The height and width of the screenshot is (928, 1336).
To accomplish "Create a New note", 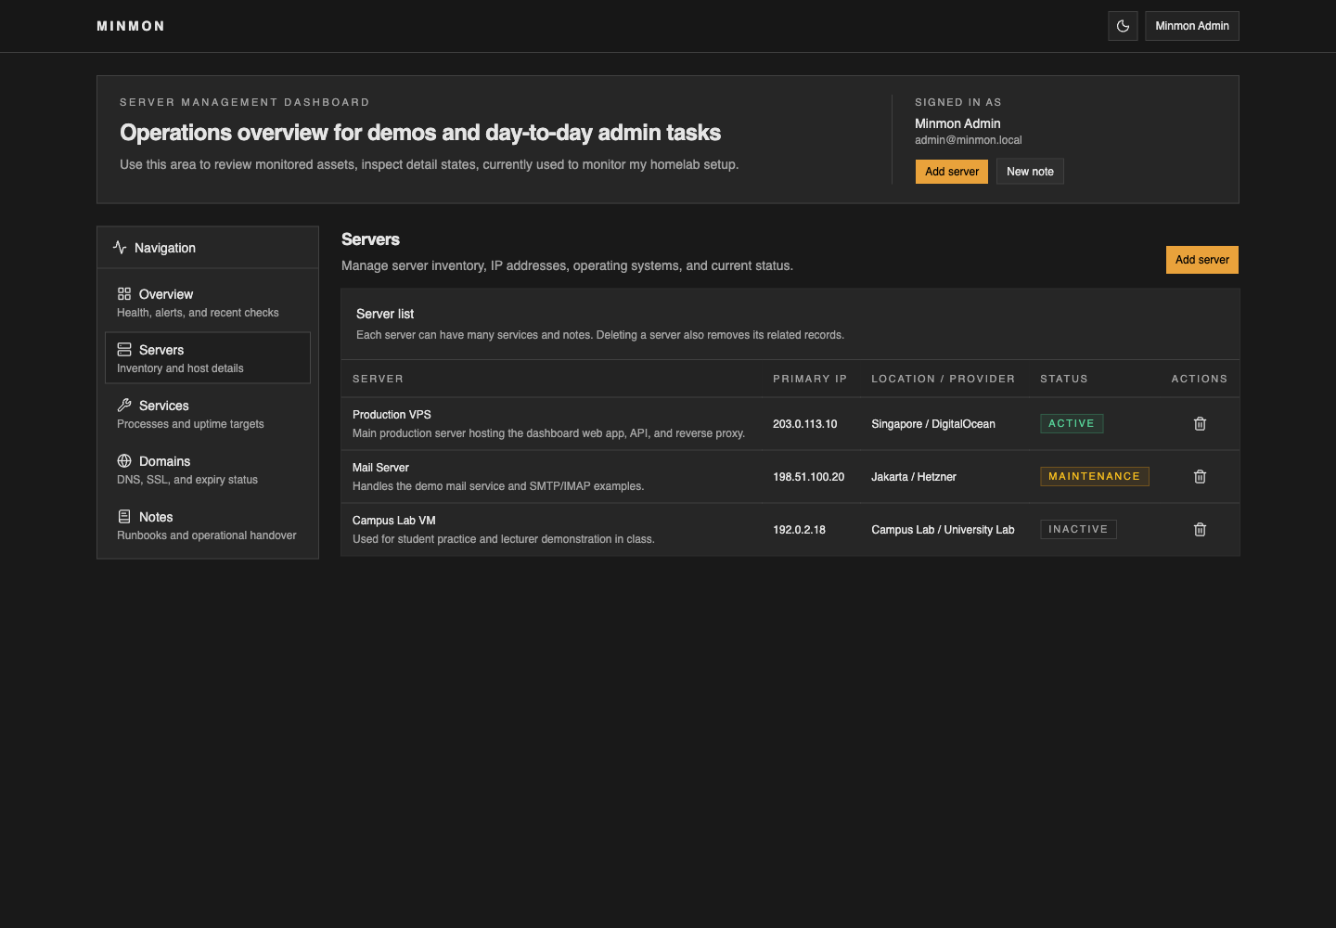I will [x=1030, y=172].
